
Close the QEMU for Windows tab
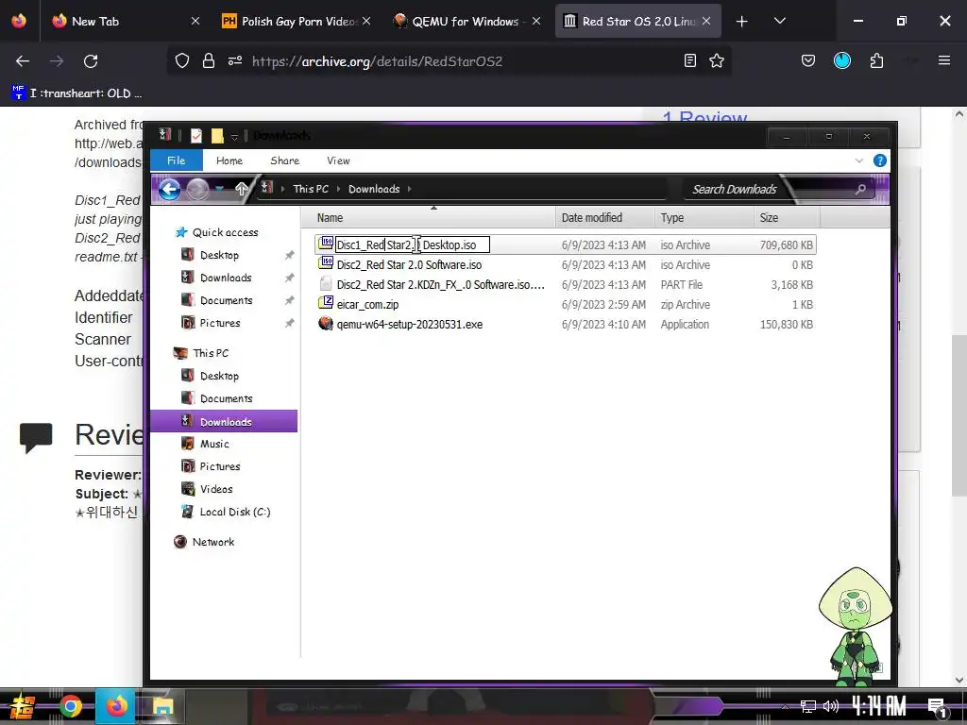click(x=536, y=21)
